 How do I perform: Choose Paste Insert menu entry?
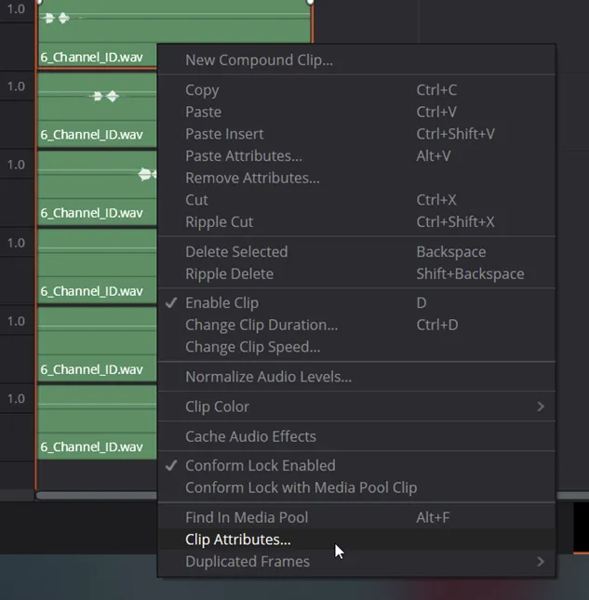pos(356,134)
